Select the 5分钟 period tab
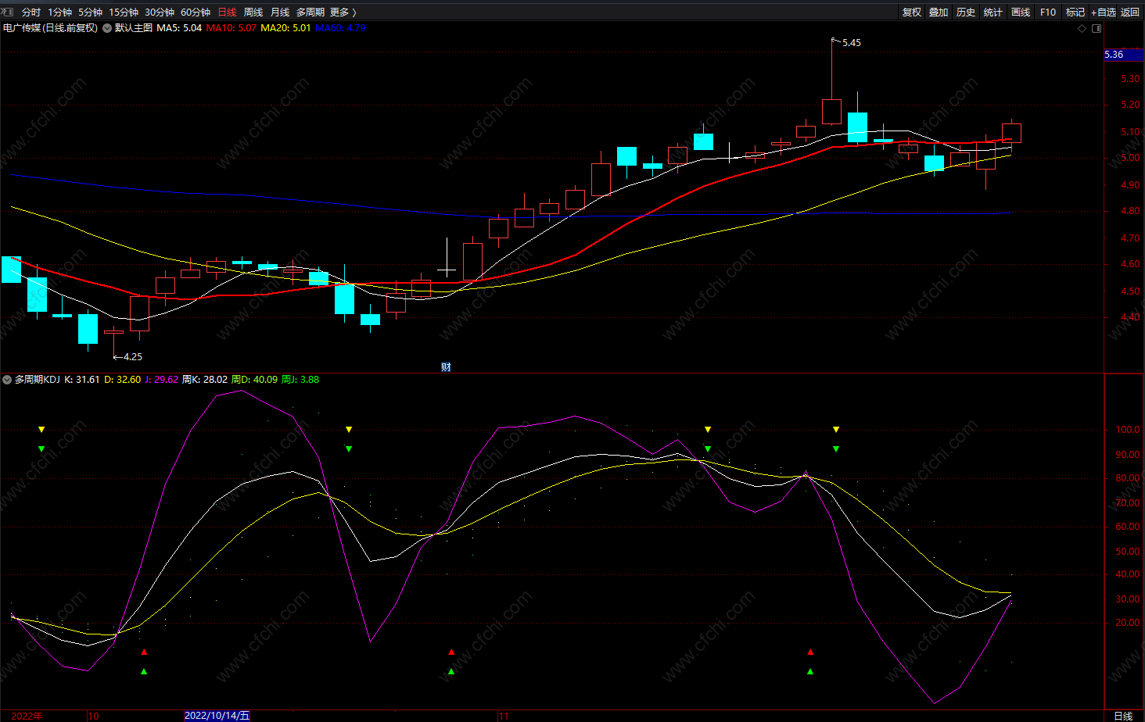The height and width of the screenshot is (722, 1145). pos(90,13)
